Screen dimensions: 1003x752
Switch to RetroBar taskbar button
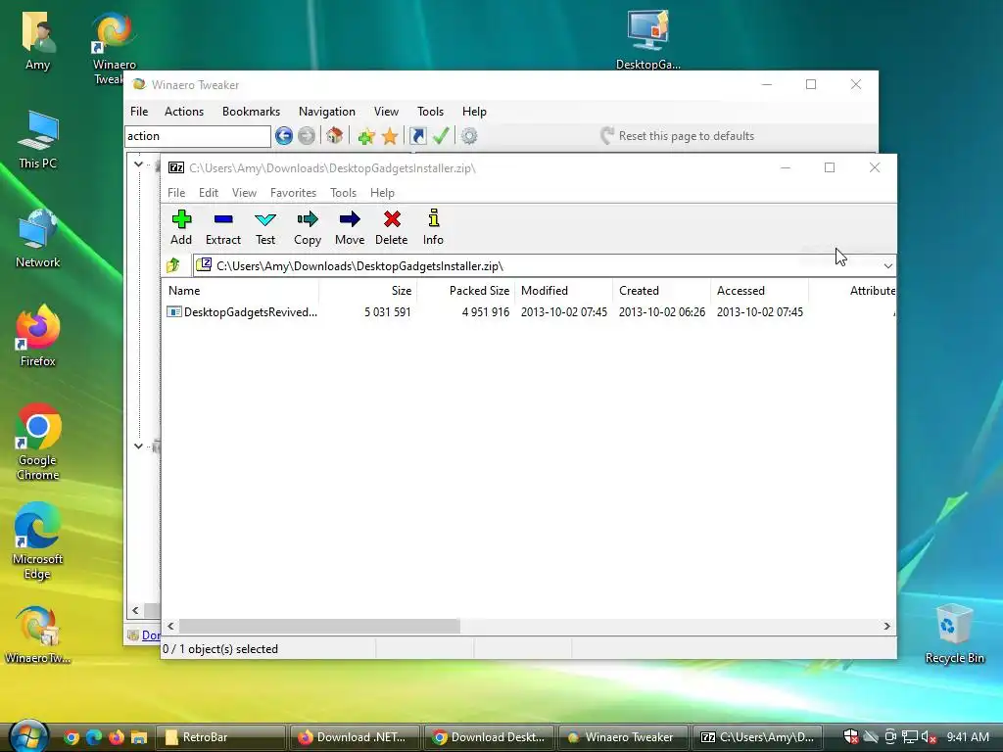pos(221,737)
